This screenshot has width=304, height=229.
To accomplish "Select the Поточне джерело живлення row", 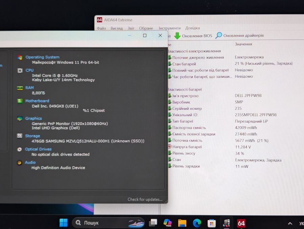I will pyautogui.click(x=231, y=57).
